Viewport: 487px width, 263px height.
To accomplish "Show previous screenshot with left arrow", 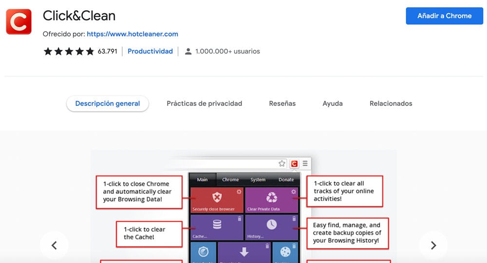I will pyautogui.click(x=54, y=245).
